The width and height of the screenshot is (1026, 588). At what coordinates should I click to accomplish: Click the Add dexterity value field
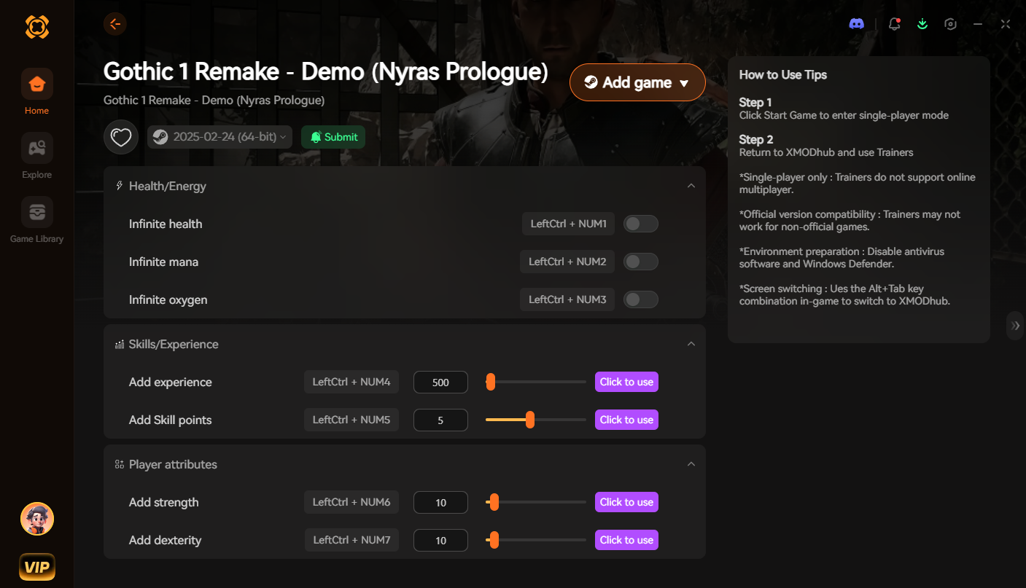tap(440, 540)
